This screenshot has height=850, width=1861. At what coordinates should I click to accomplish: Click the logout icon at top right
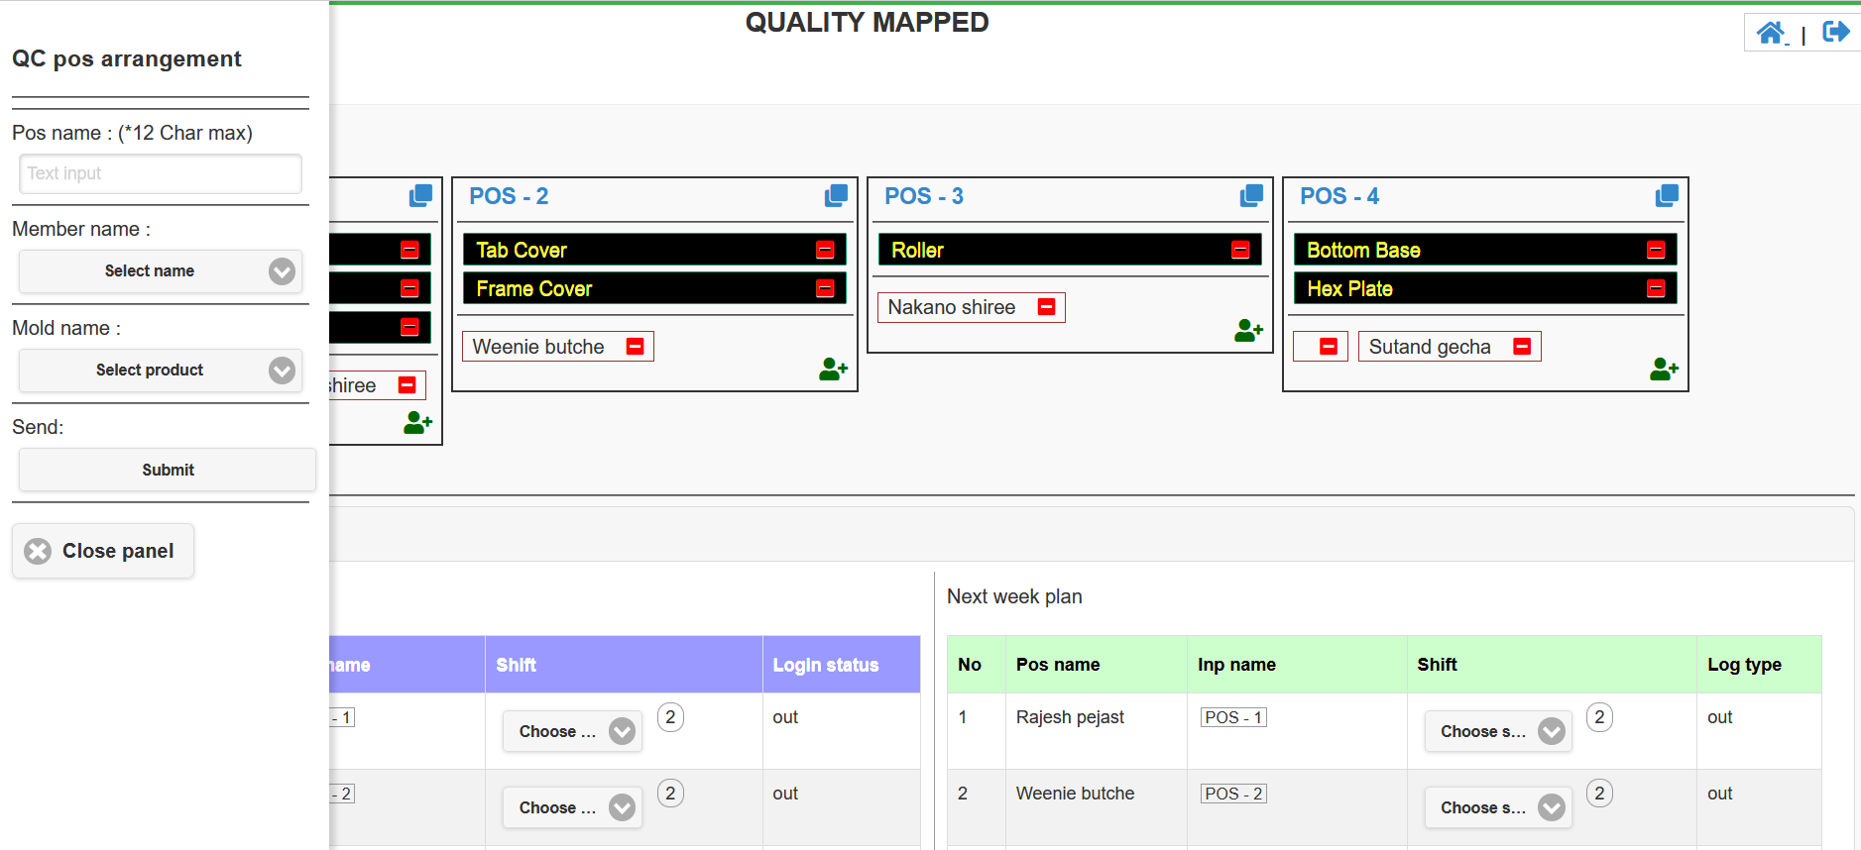1835,33
